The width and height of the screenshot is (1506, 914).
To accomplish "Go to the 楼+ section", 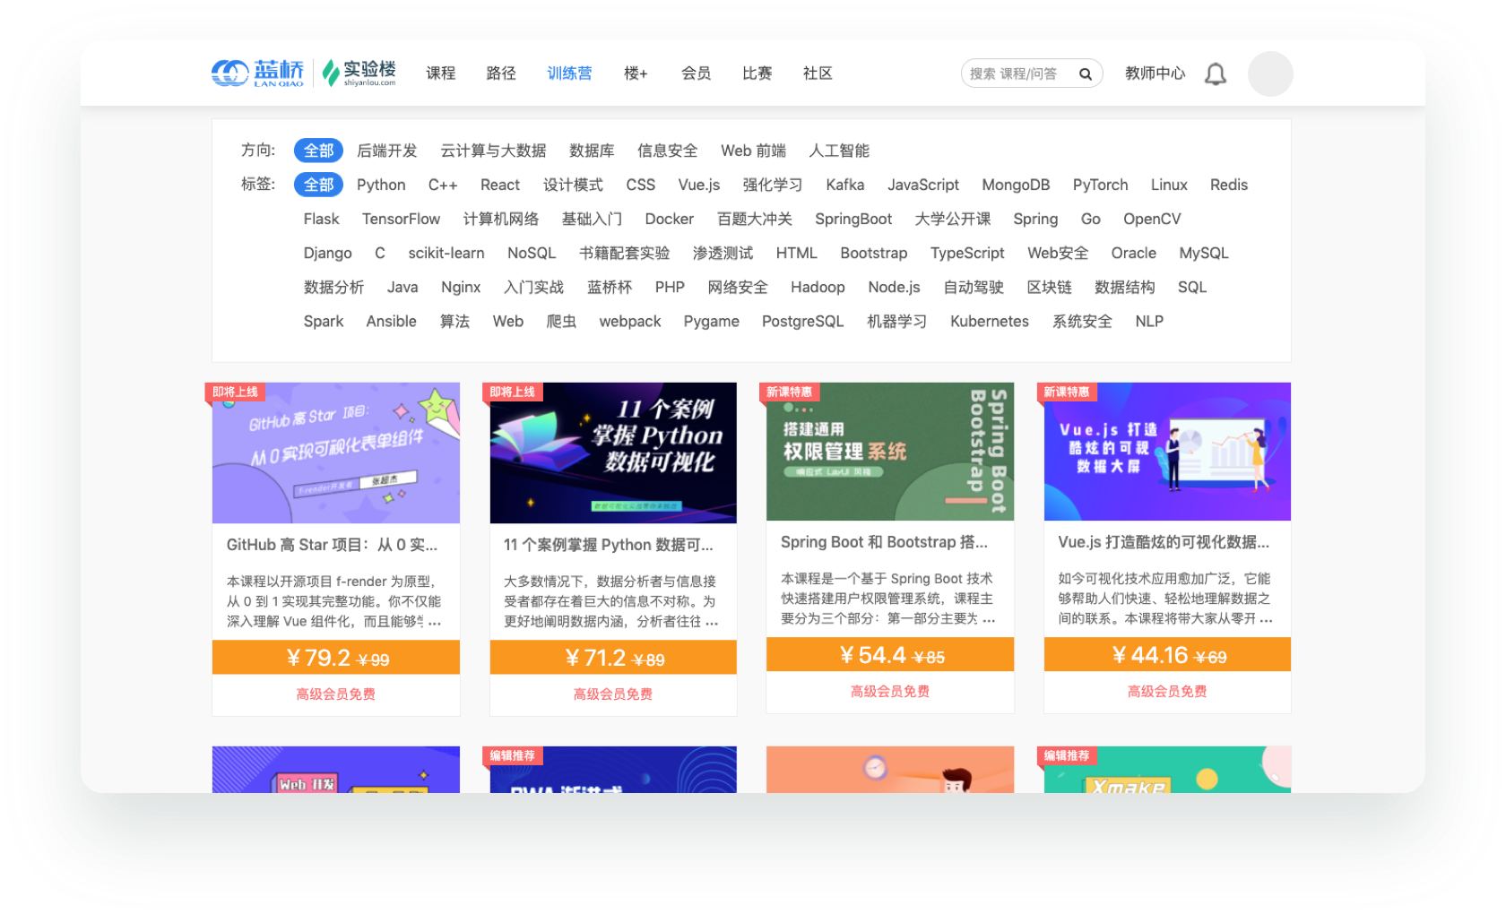I will coord(636,73).
